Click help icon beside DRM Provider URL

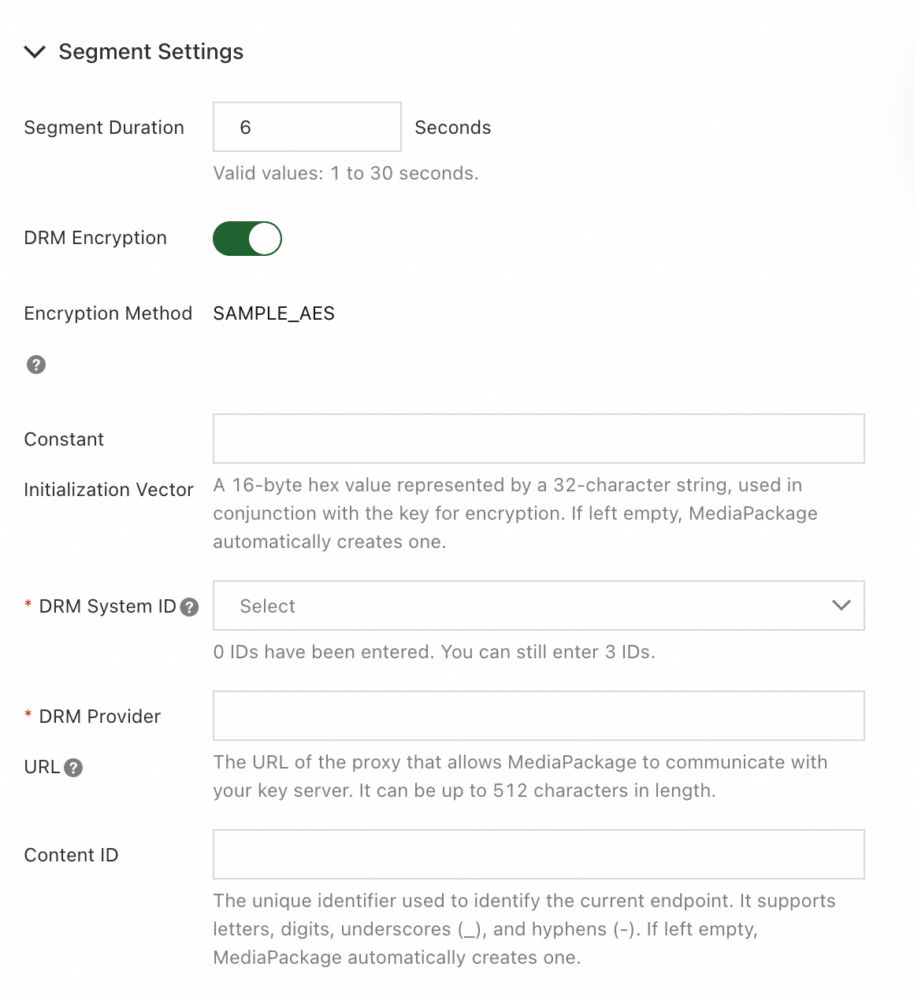(73, 768)
